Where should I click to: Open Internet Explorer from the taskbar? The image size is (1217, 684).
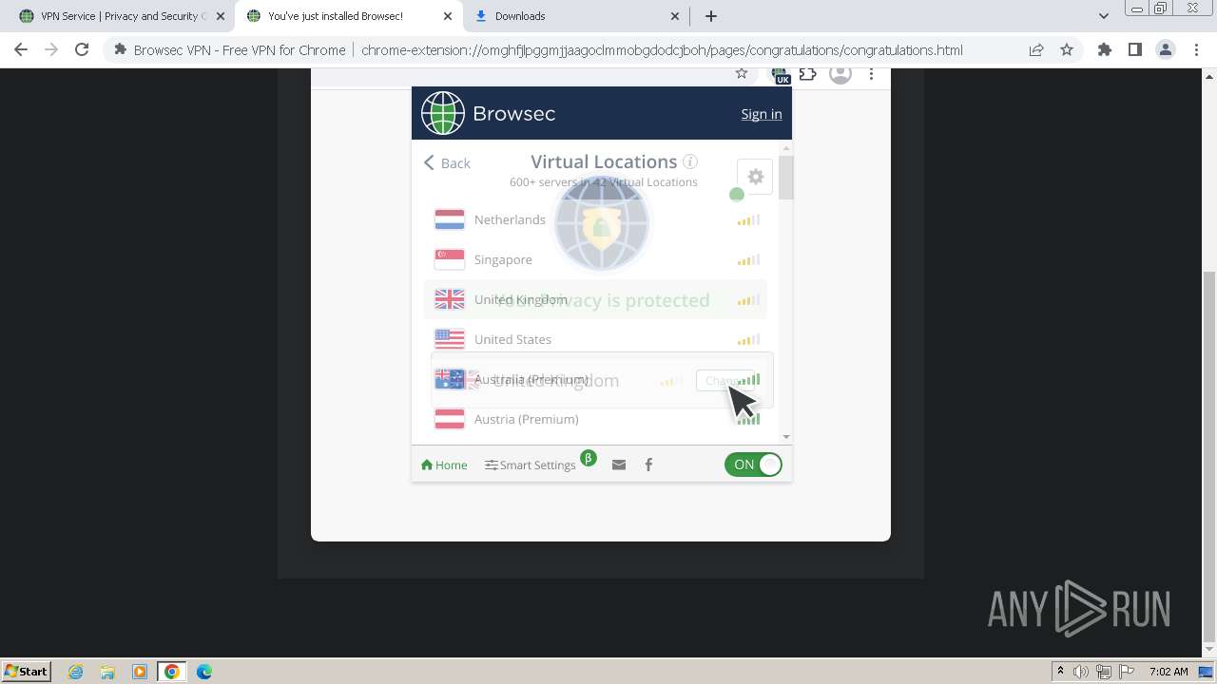(76, 672)
